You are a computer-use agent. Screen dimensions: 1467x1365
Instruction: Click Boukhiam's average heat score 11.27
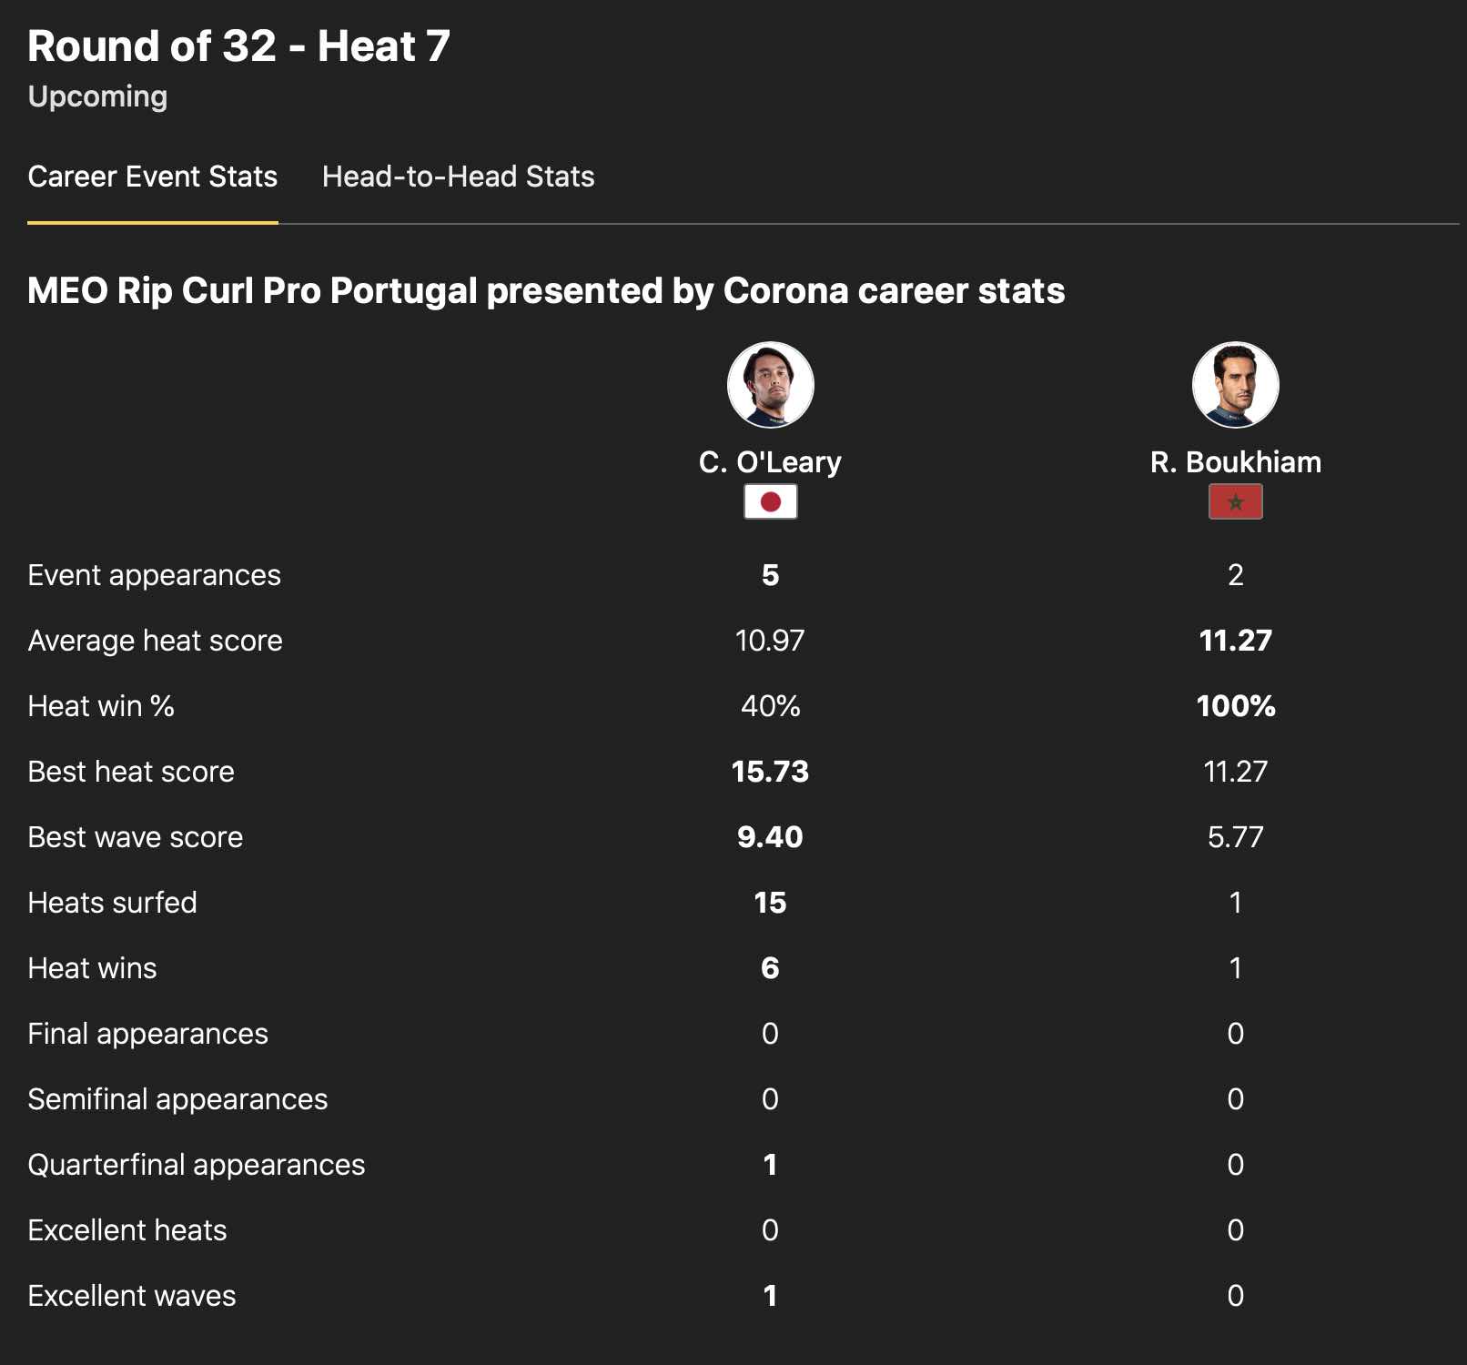pos(1235,641)
